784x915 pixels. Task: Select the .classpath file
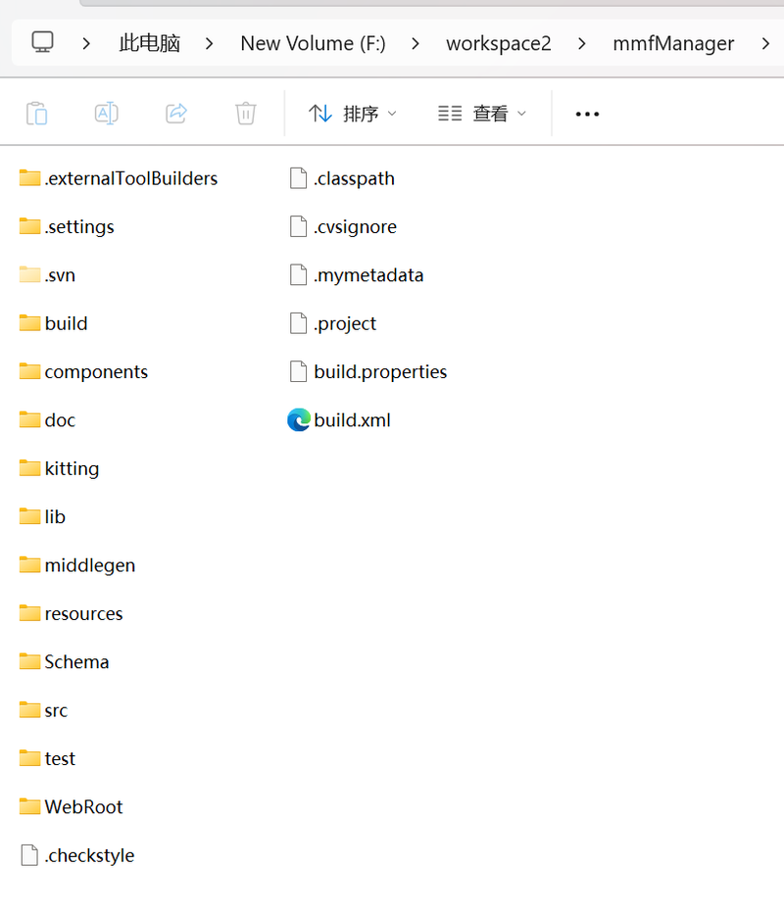tap(342, 178)
